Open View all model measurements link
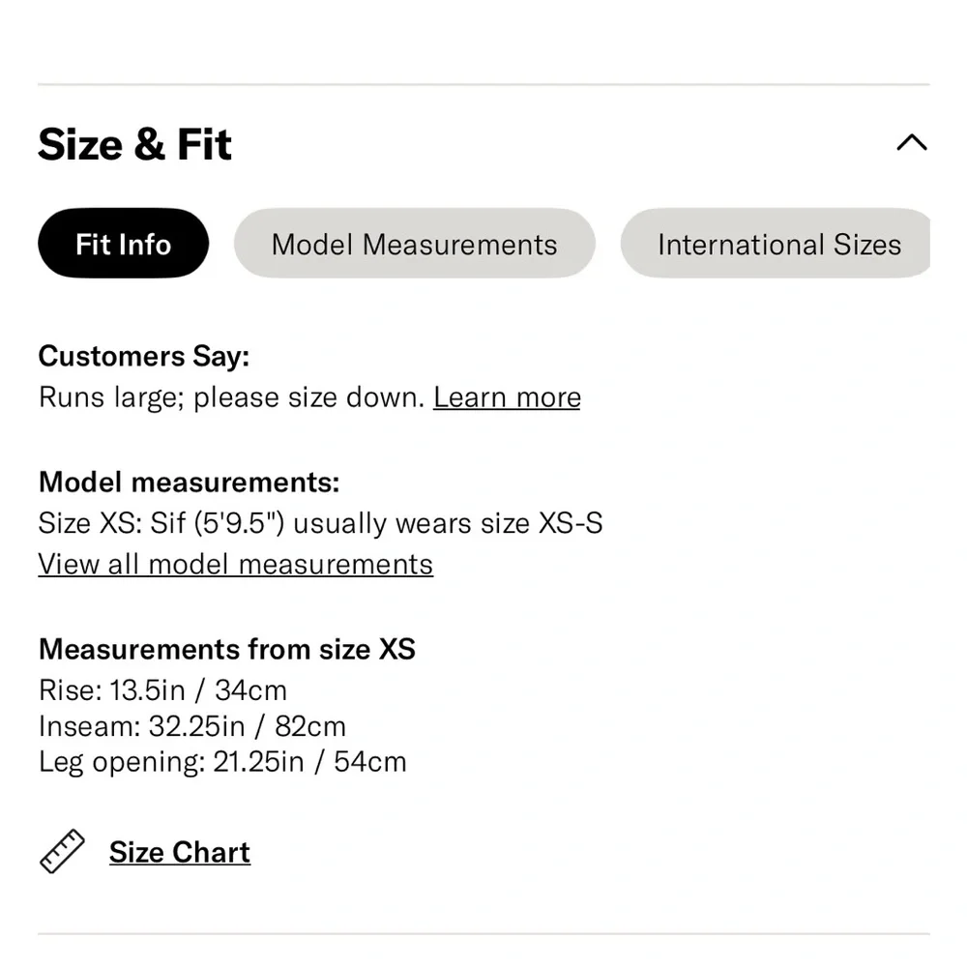Viewport: 967px width, 967px height. (235, 564)
